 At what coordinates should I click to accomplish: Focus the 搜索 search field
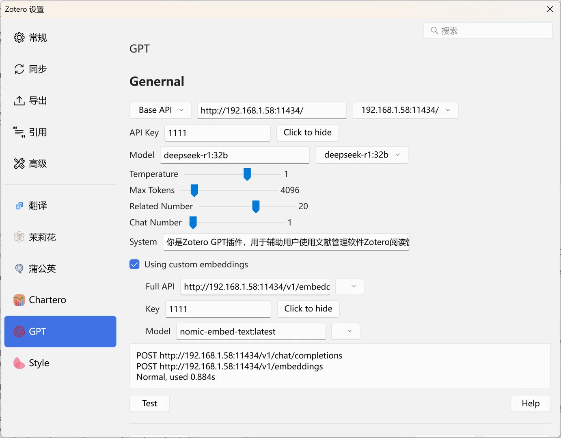click(x=488, y=30)
